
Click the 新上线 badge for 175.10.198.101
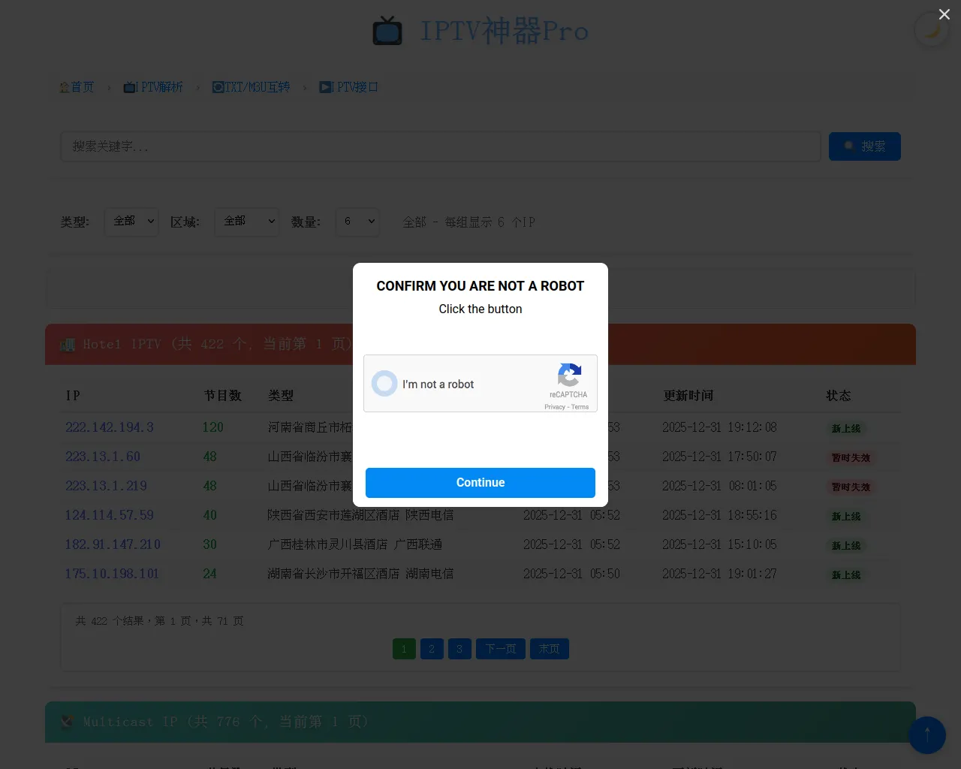click(x=846, y=575)
